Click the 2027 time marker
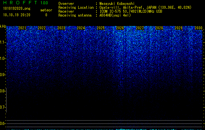This screenshot has width=205, height=130. (140, 28)
